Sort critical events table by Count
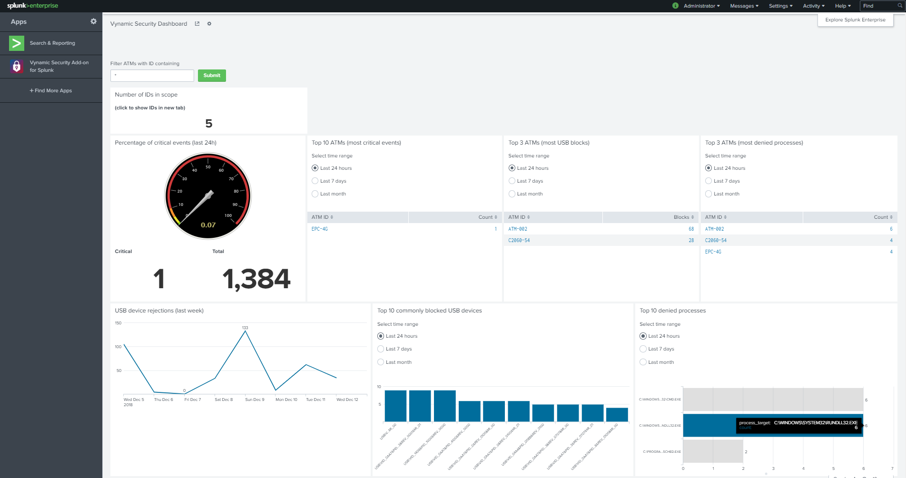The image size is (906, 478). tap(488, 217)
